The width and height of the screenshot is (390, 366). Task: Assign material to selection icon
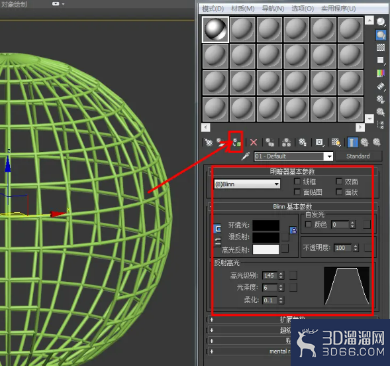pos(236,143)
